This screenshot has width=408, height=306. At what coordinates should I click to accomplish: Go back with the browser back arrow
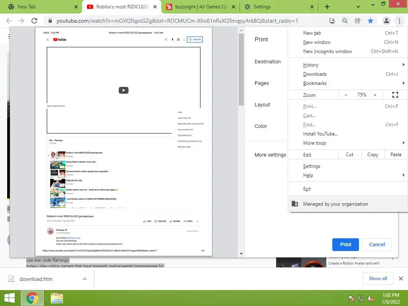[9, 21]
